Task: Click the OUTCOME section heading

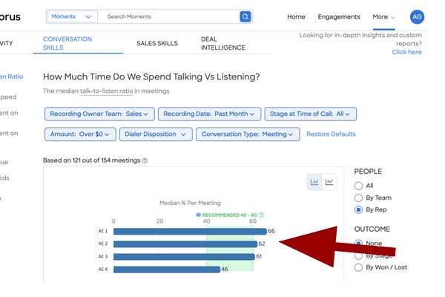Action: [372, 229]
